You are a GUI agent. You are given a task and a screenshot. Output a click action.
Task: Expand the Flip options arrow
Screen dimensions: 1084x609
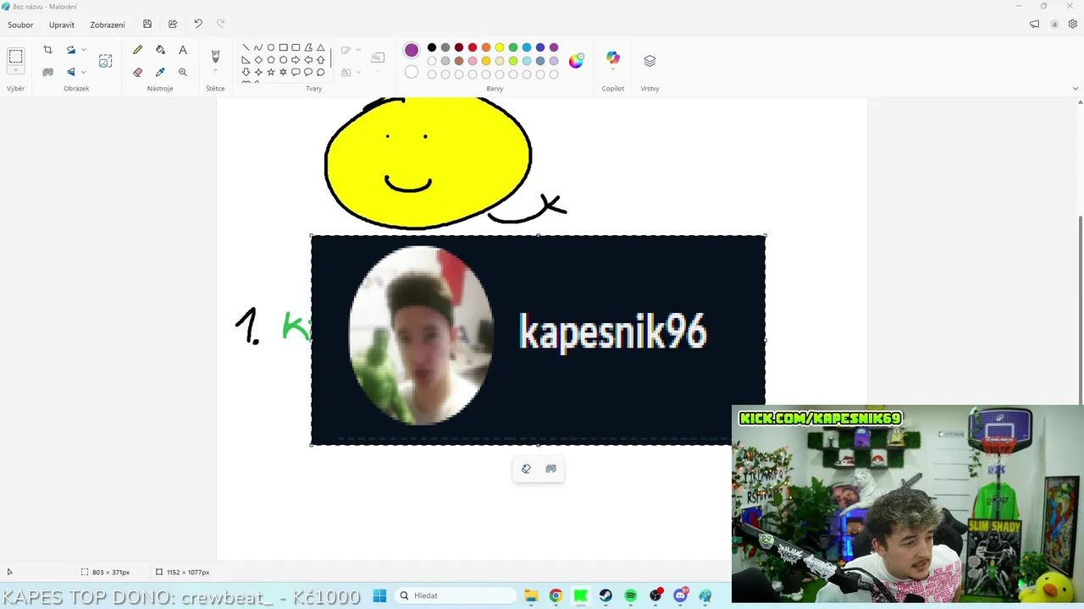coord(83,72)
